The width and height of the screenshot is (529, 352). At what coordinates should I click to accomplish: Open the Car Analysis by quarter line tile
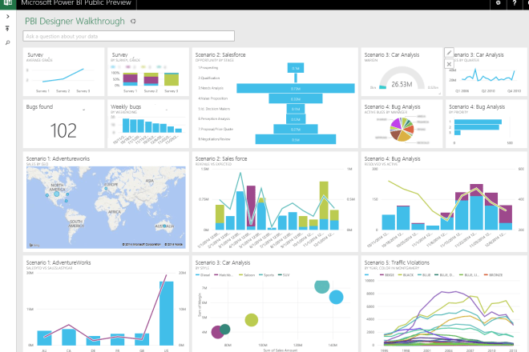coord(487,72)
